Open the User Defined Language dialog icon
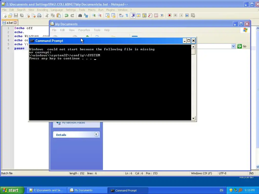The image size is (259, 194). (x=139, y=15)
